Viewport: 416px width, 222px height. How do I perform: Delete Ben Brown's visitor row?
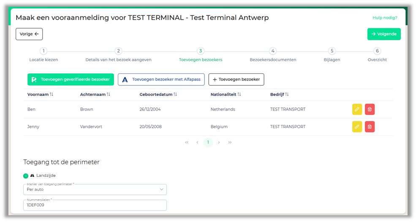tap(370, 109)
